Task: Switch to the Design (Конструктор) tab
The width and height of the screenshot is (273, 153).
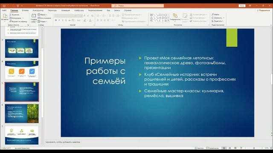Action: pyautogui.click(x=38, y=10)
